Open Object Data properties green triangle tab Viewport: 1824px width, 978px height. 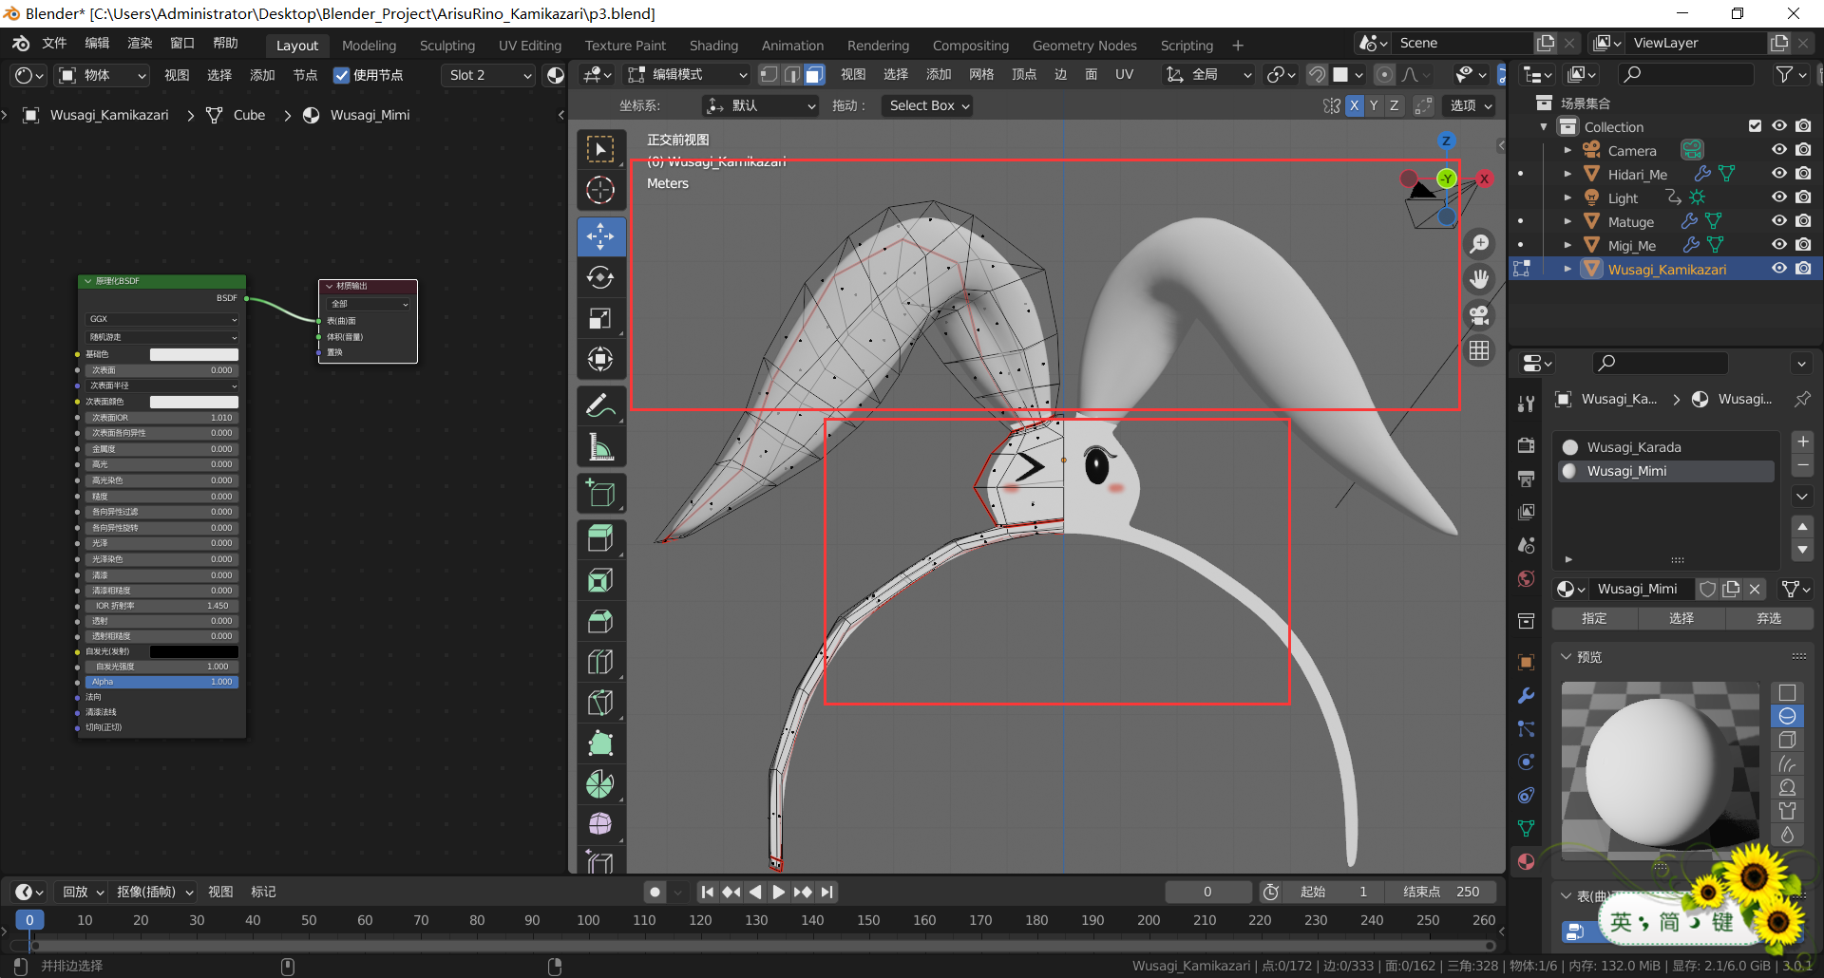pos(1526,829)
